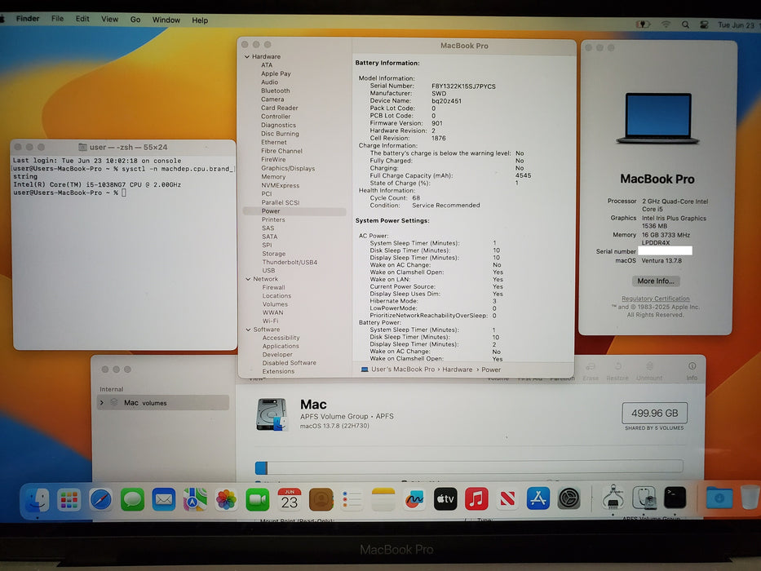Open Notes app in the Dock

(383, 499)
